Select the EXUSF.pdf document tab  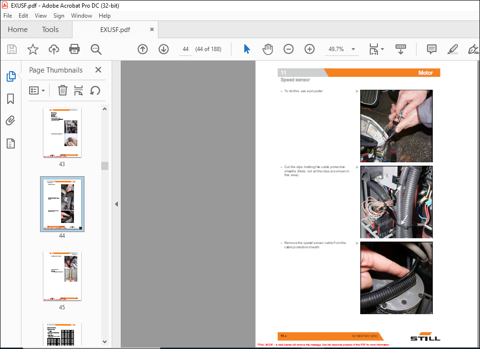(x=115, y=30)
